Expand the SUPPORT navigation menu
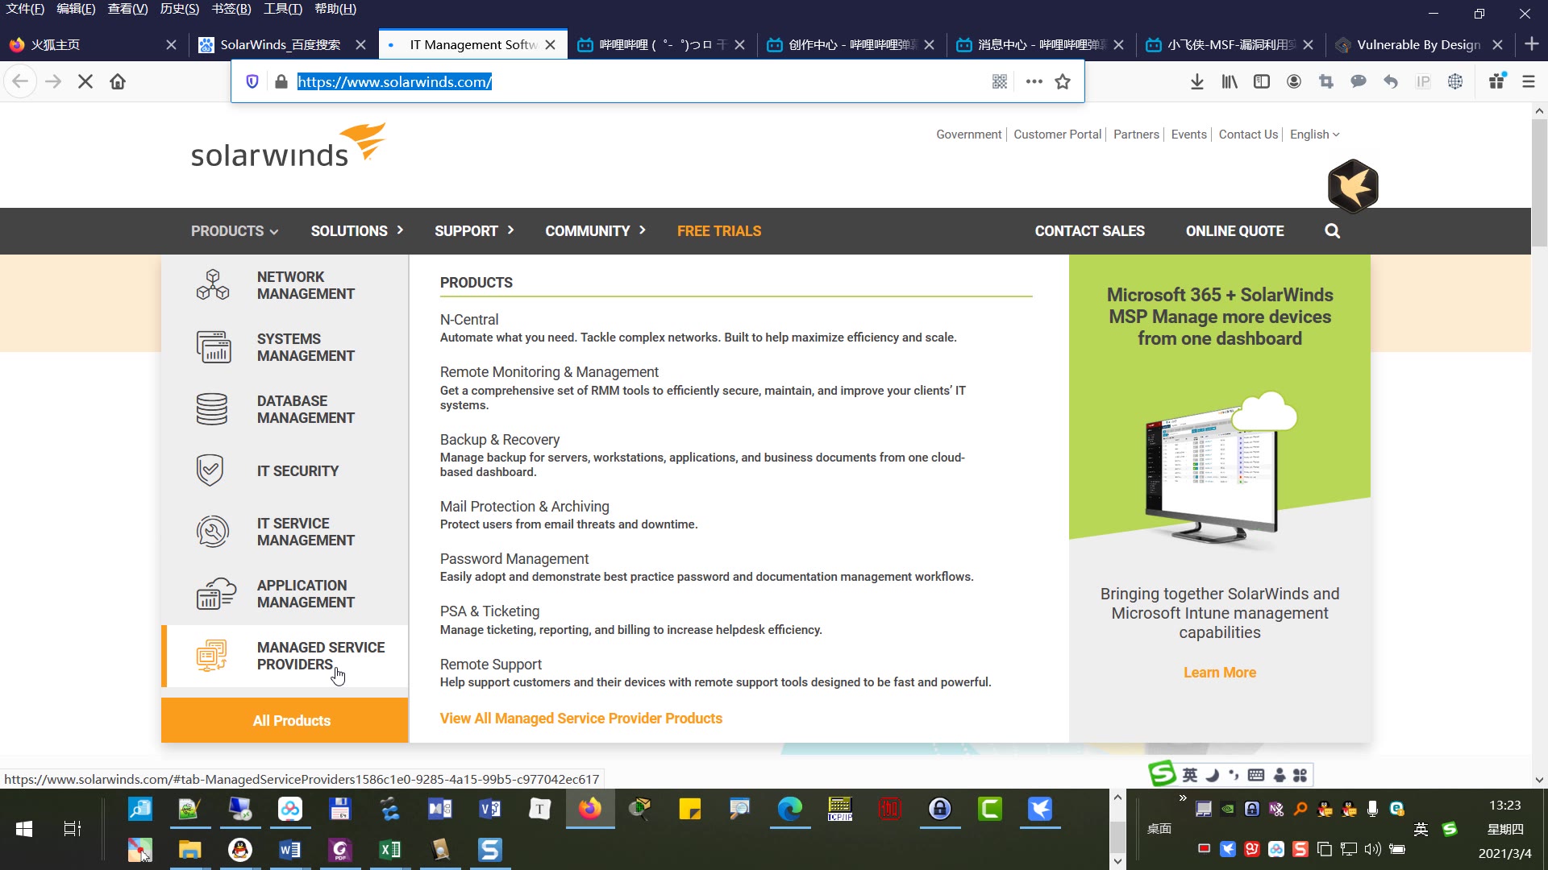 (474, 231)
